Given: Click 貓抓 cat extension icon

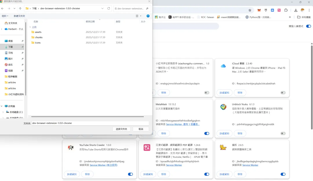Looking at the screenshot, I should [223, 148].
